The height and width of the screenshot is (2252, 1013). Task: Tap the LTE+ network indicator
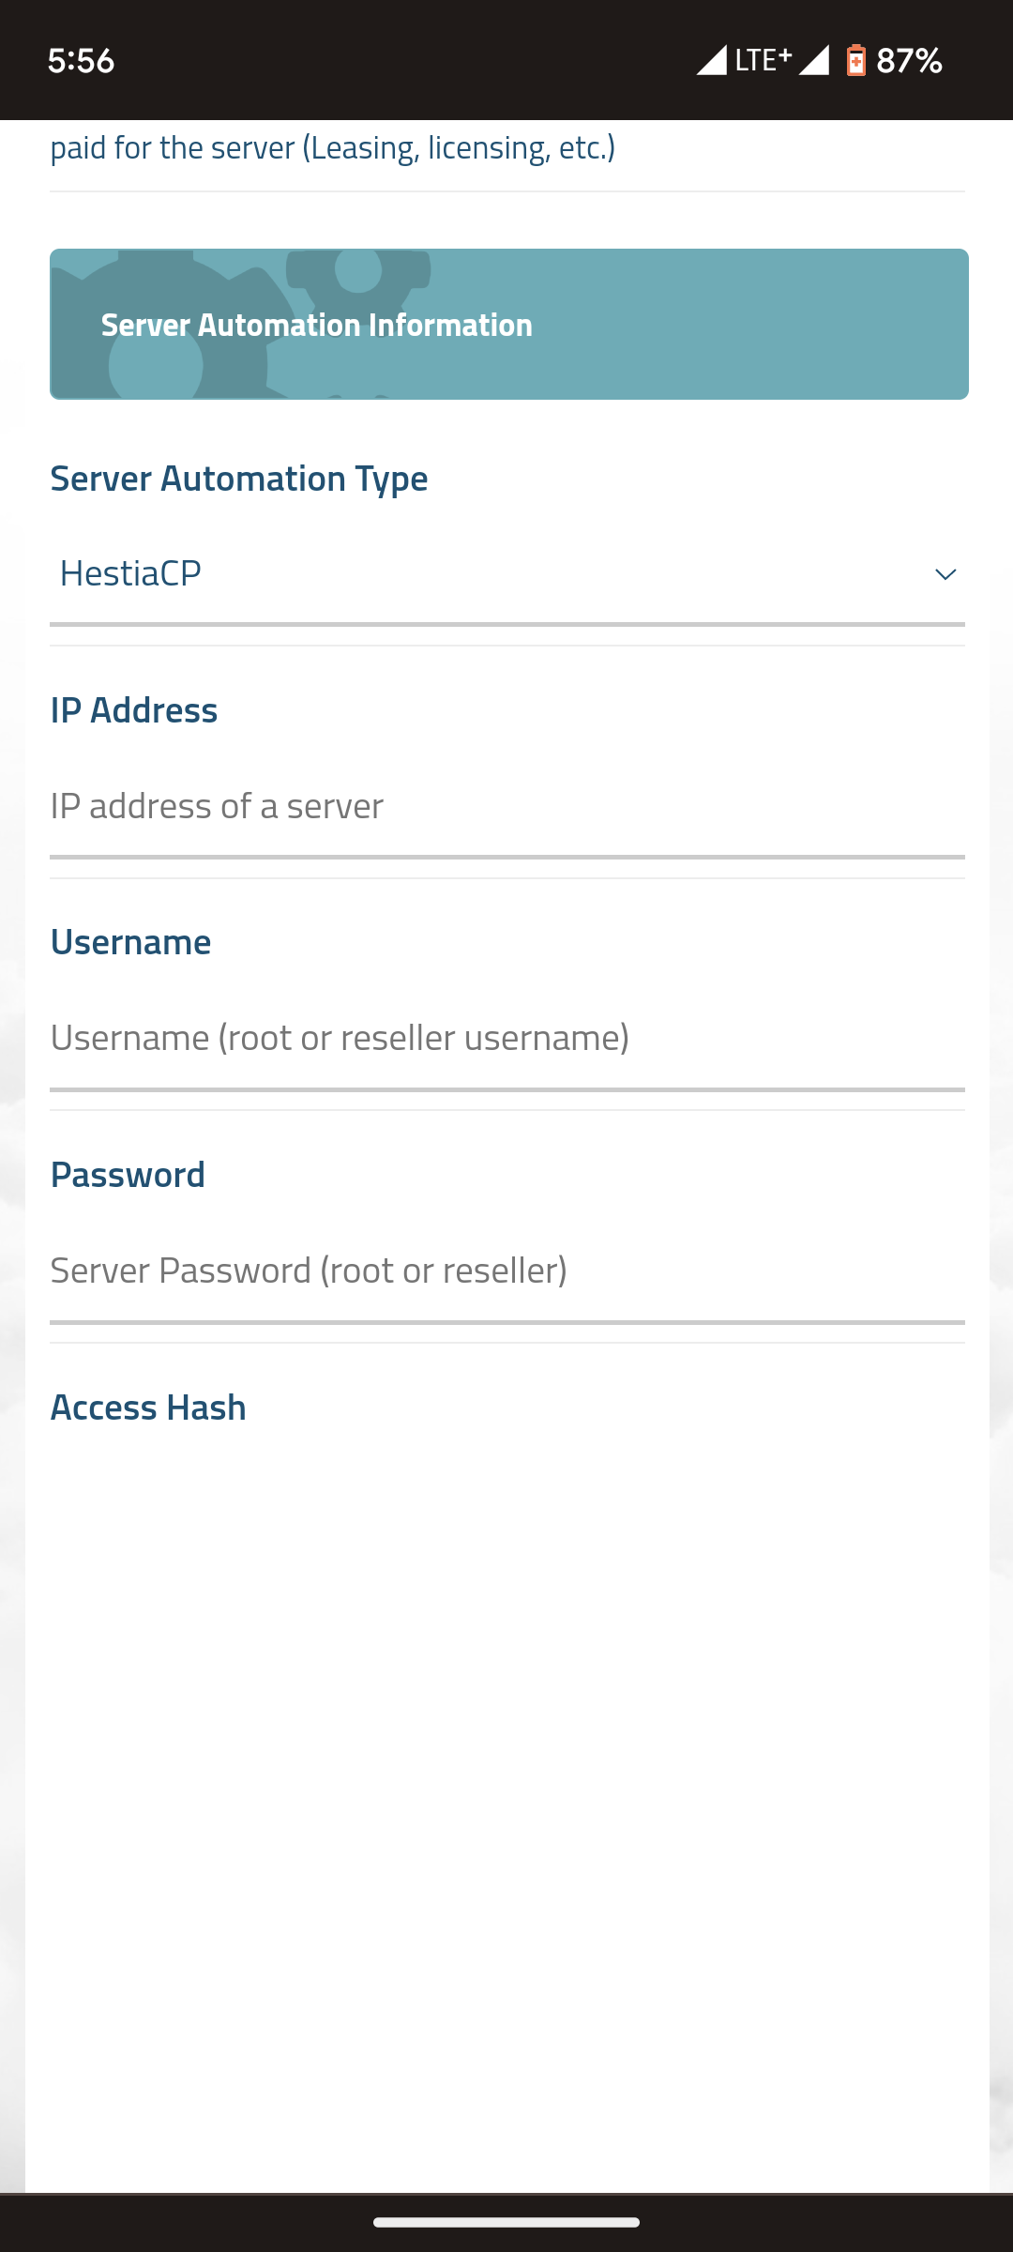pos(763,60)
